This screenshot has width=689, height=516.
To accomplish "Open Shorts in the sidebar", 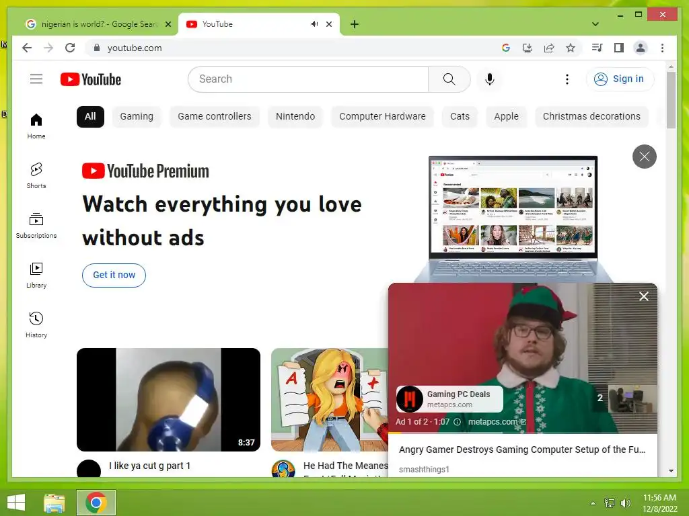I will (36, 176).
